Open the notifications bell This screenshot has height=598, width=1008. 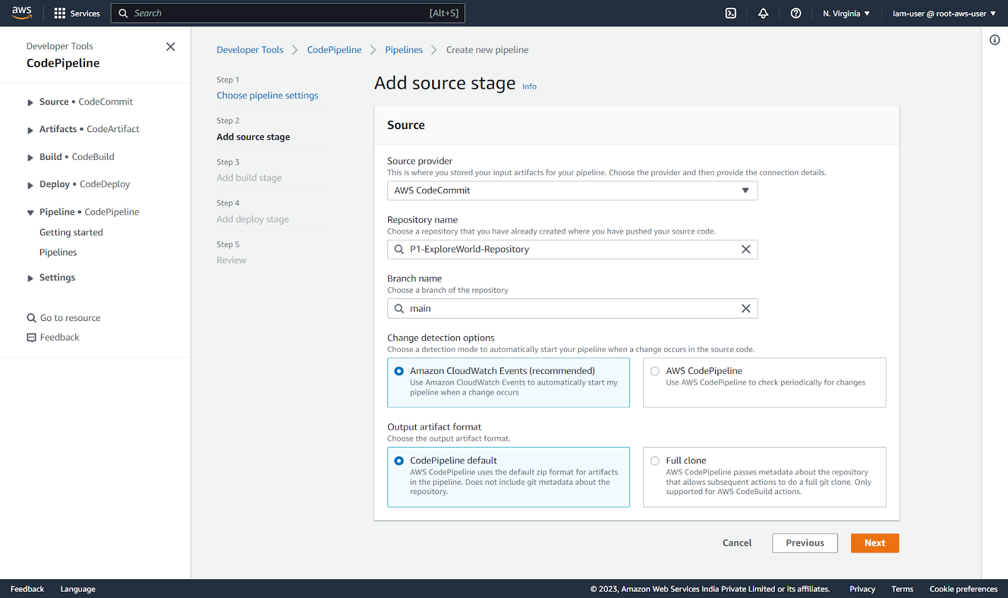click(x=763, y=13)
